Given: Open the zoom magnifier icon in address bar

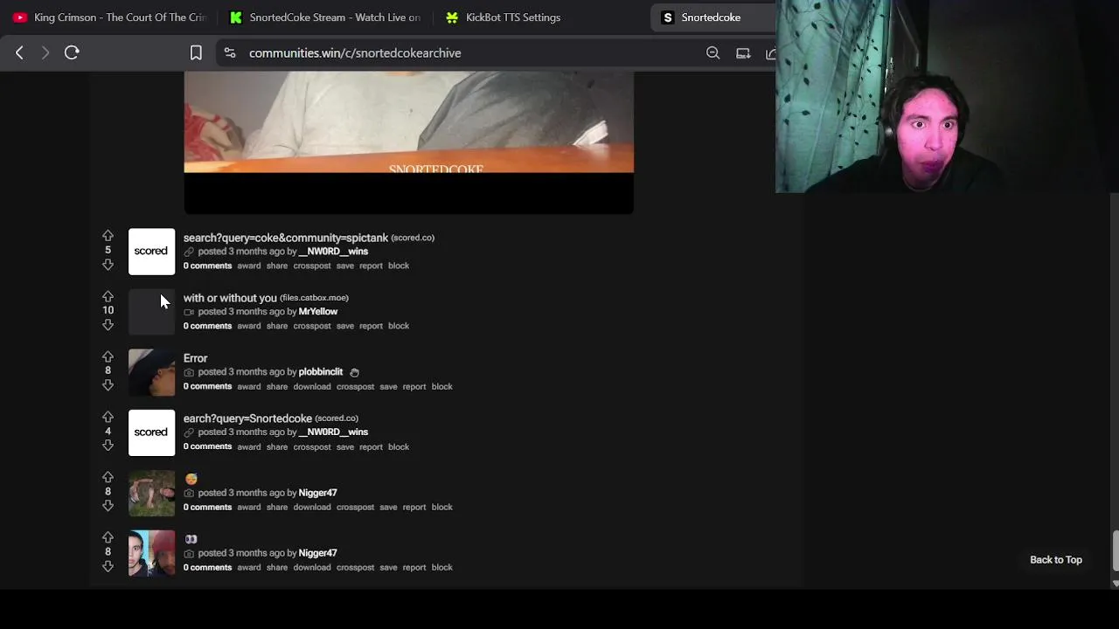Looking at the screenshot, I should (713, 53).
